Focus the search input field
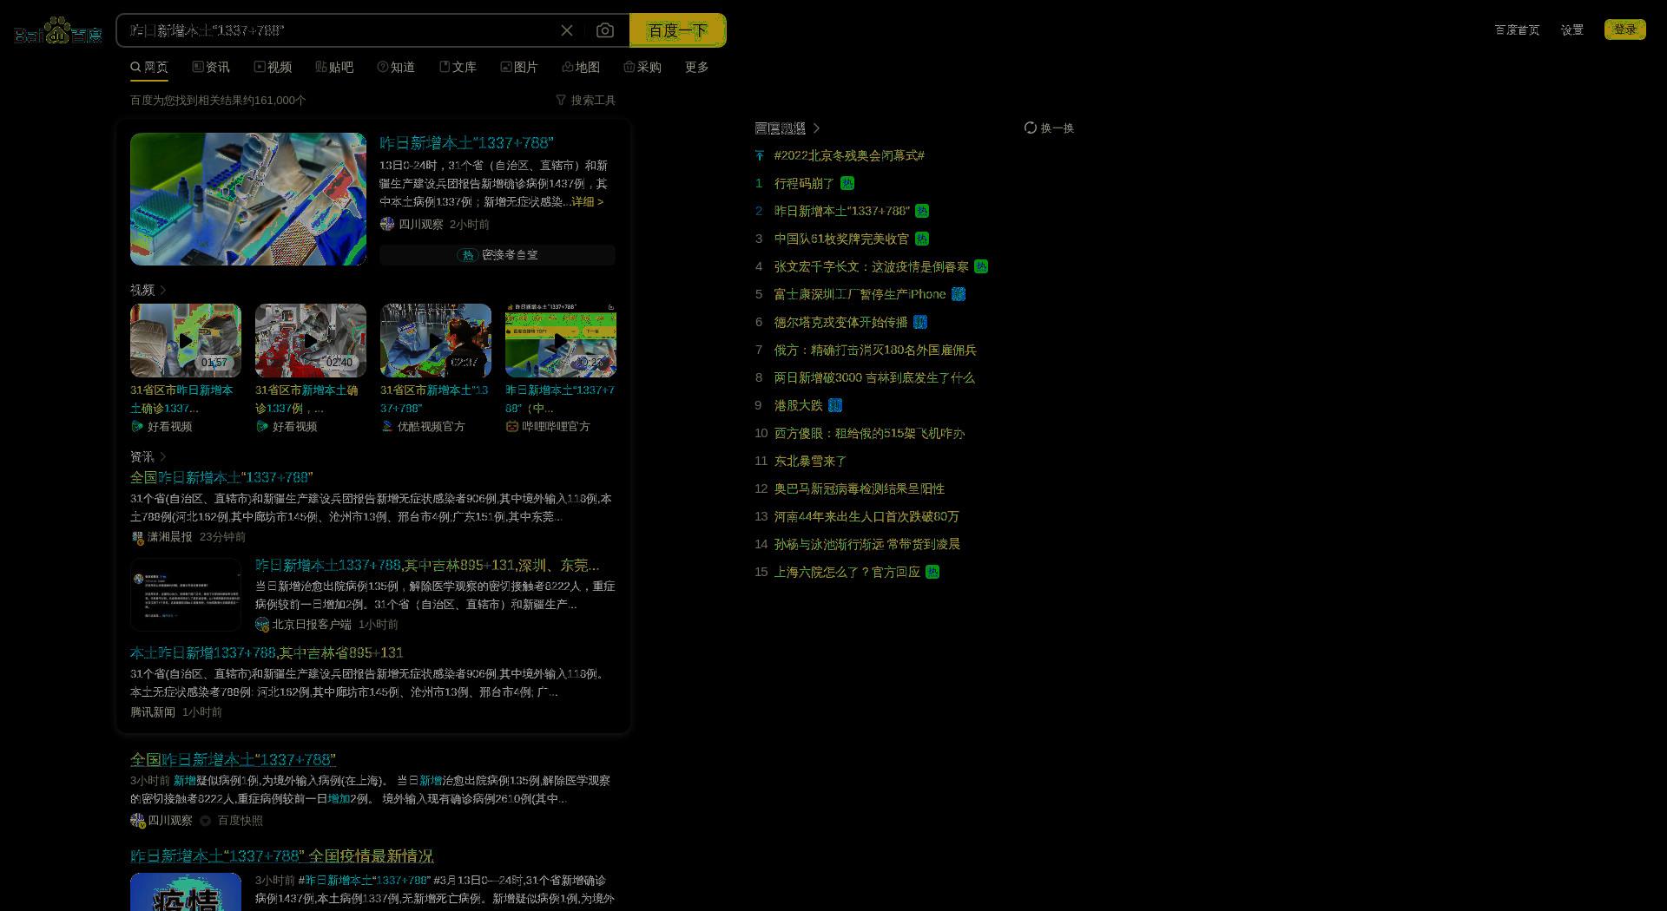This screenshot has height=911, width=1667. click(339, 30)
